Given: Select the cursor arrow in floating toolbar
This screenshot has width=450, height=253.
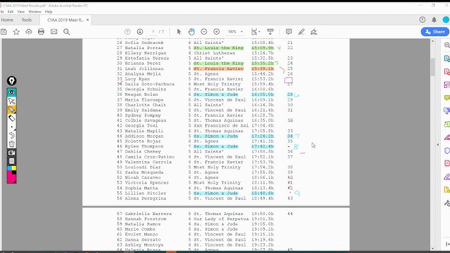Looking at the screenshot, I should coord(12,101).
